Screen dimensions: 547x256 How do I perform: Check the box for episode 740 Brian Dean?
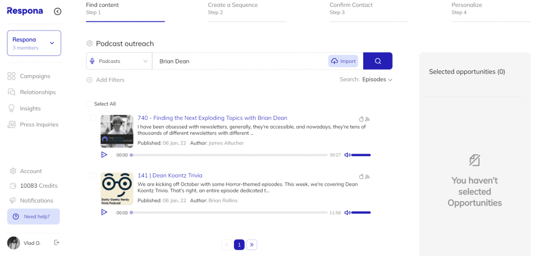(93, 118)
